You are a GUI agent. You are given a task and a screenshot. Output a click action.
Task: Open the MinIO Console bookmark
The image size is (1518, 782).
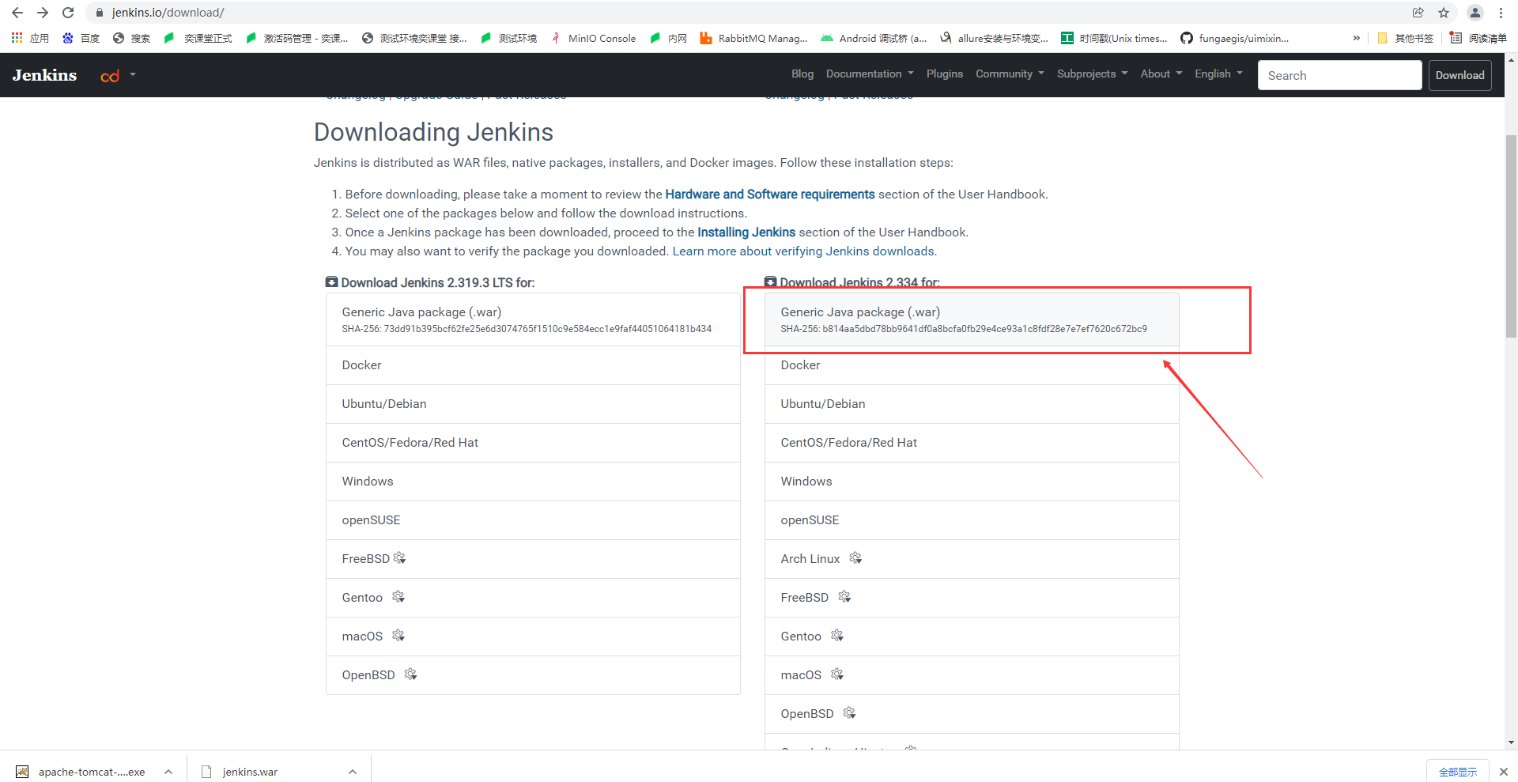[594, 38]
